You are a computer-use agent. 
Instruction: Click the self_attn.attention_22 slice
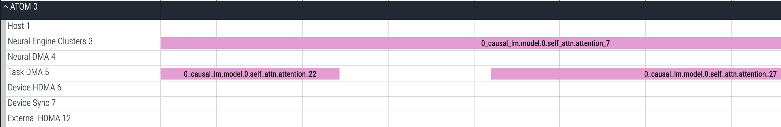pyautogui.click(x=250, y=74)
